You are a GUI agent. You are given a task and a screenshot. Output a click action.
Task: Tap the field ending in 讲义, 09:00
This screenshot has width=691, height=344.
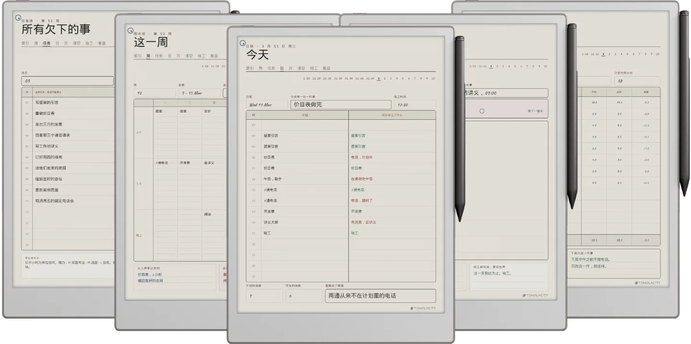[506, 93]
